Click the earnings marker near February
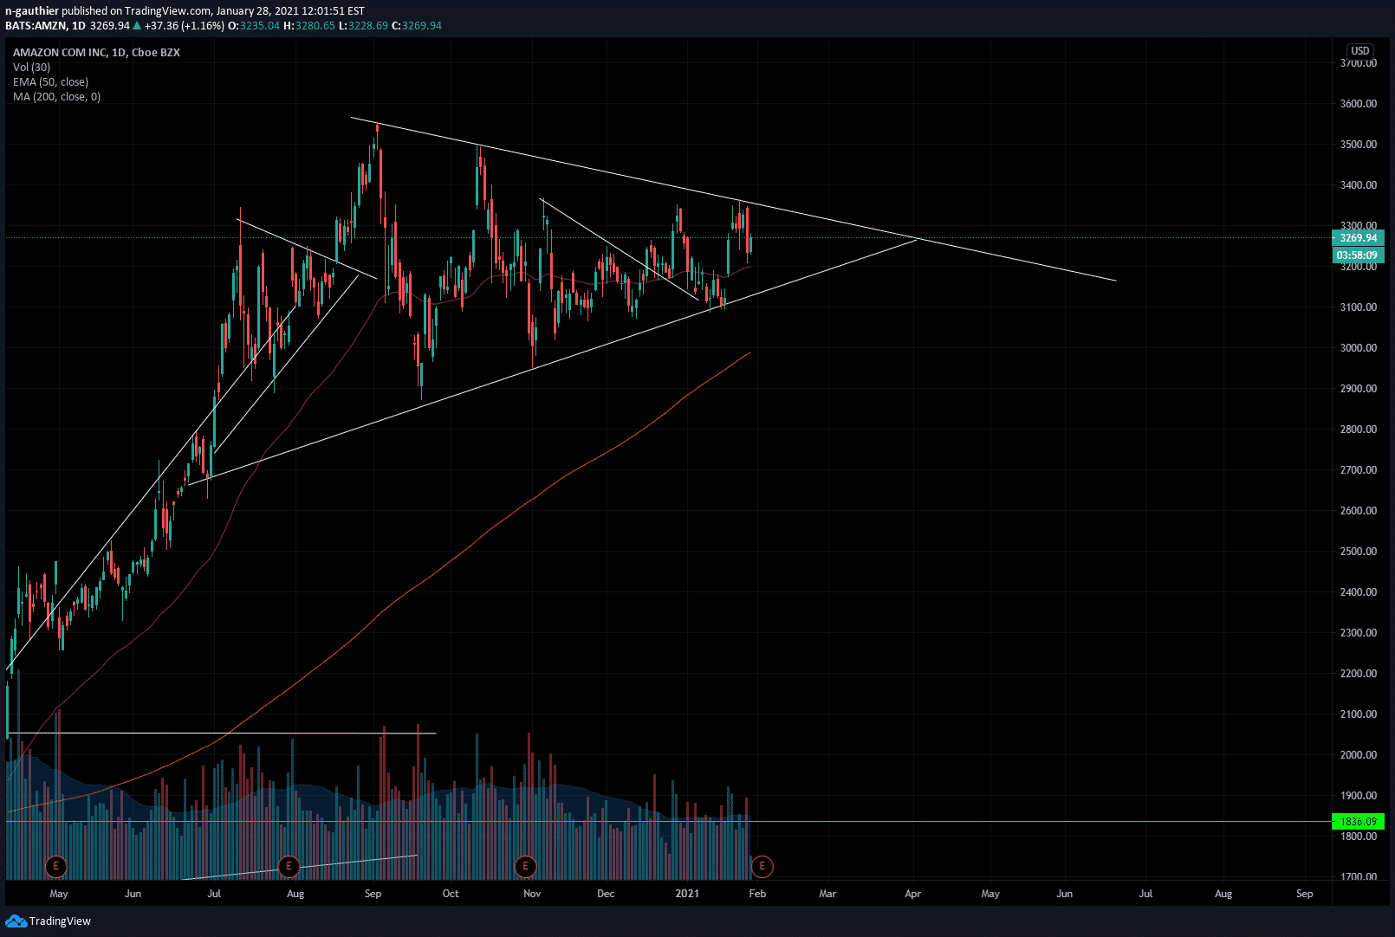The image size is (1395, 937). (762, 865)
